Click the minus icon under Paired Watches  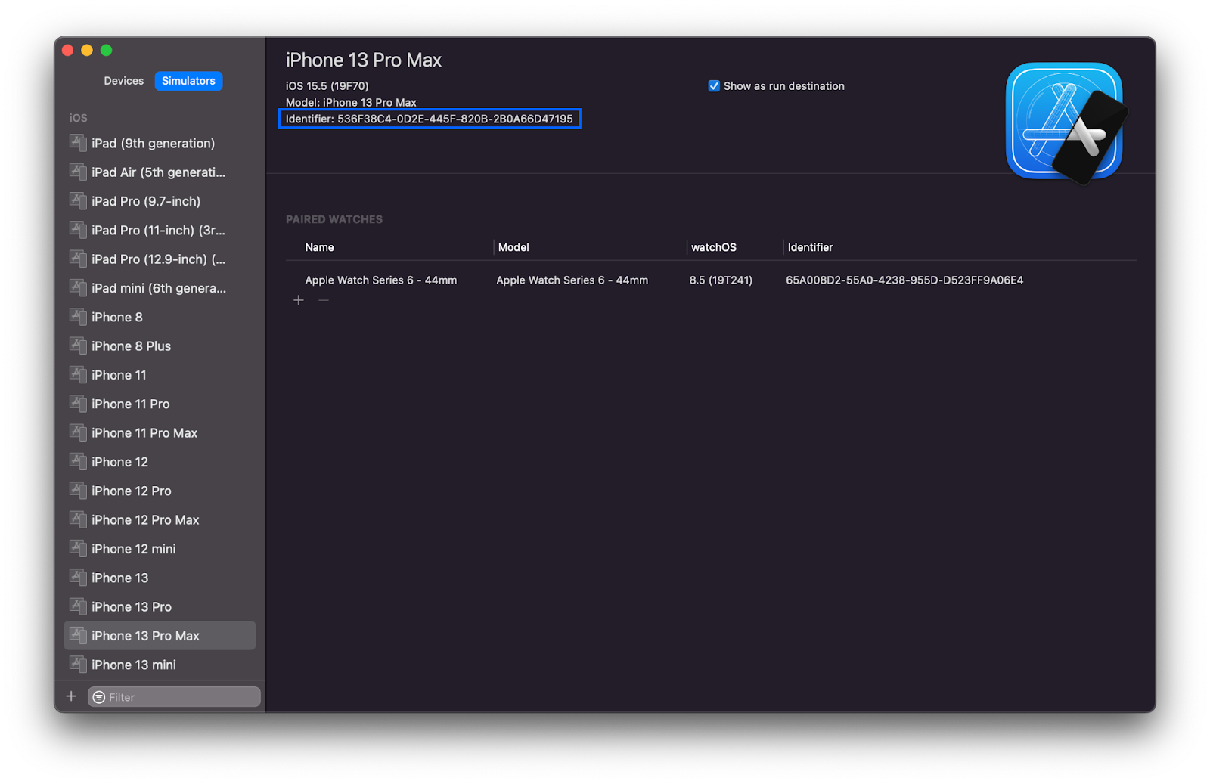tap(324, 300)
